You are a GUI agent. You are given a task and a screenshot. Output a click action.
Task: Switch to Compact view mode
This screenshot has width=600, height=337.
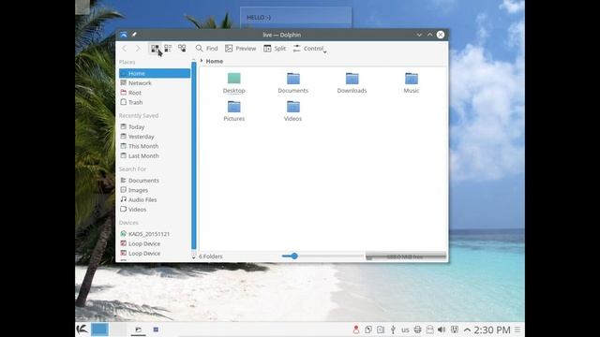click(x=168, y=49)
